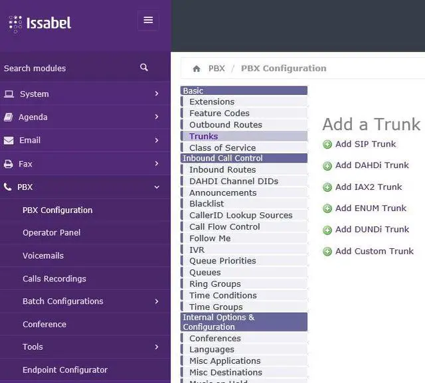Open Inbound Routes

pos(244,170)
